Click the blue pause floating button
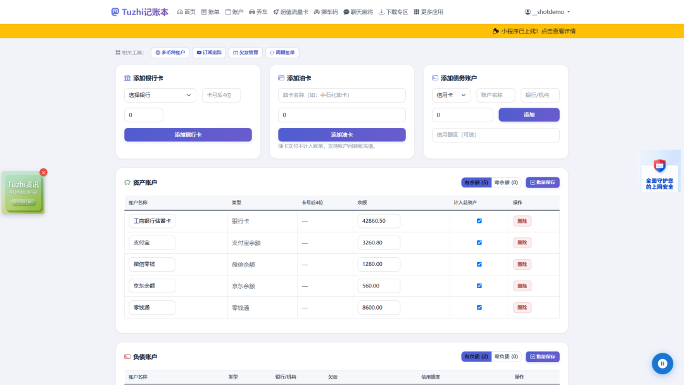Image resolution: width=684 pixels, height=385 pixels. click(x=662, y=363)
